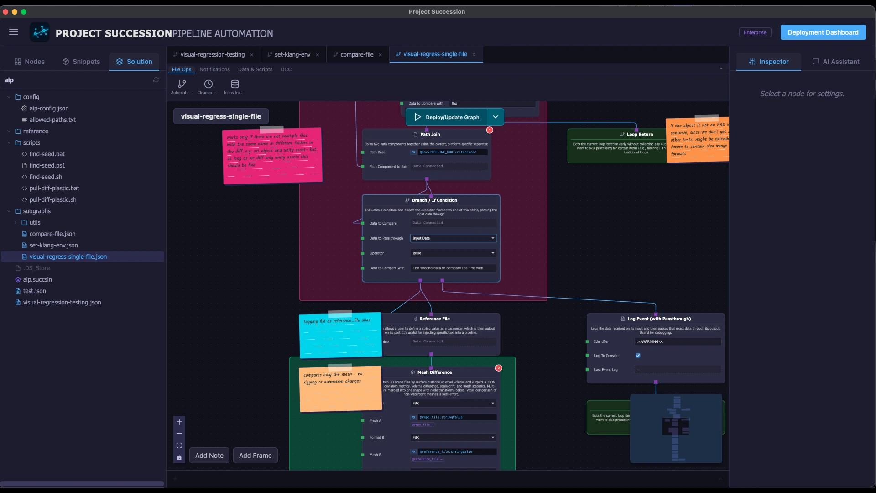Open the IsFile operator dropdown
Screen dimensions: 876x493
453,253
